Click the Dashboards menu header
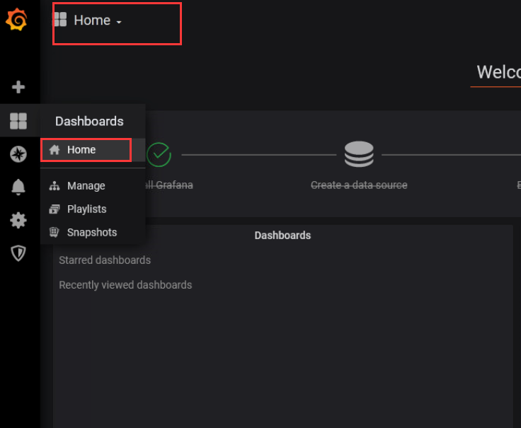 89,121
